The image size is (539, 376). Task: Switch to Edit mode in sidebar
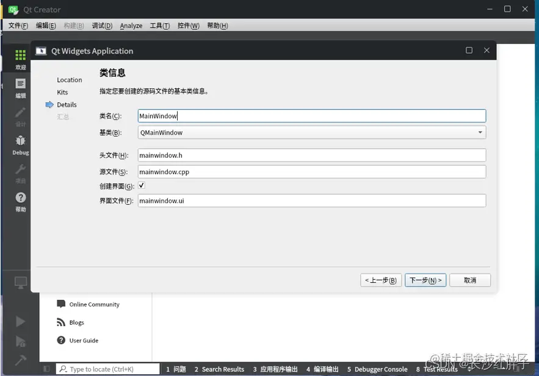tap(20, 83)
